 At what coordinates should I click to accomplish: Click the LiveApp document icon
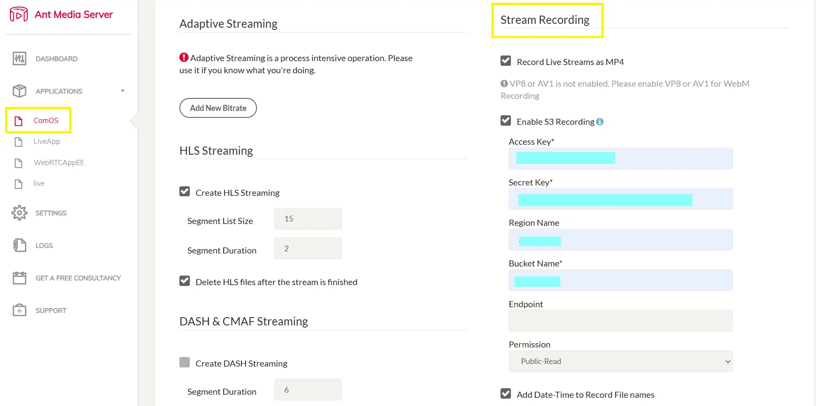(x=18, y=142)
